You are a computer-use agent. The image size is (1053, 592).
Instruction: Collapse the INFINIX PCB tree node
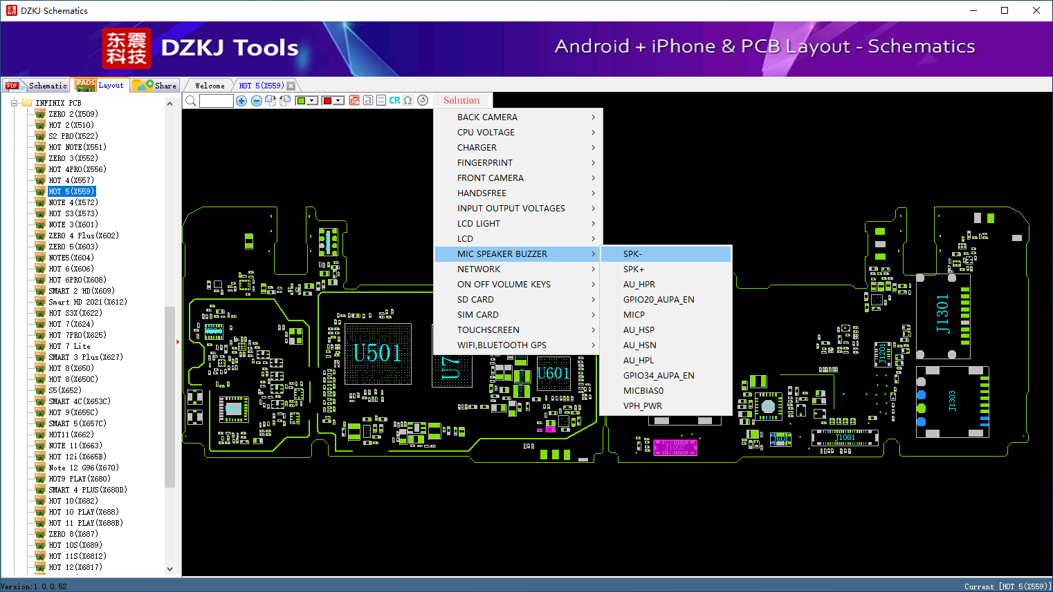pos(14,103)
